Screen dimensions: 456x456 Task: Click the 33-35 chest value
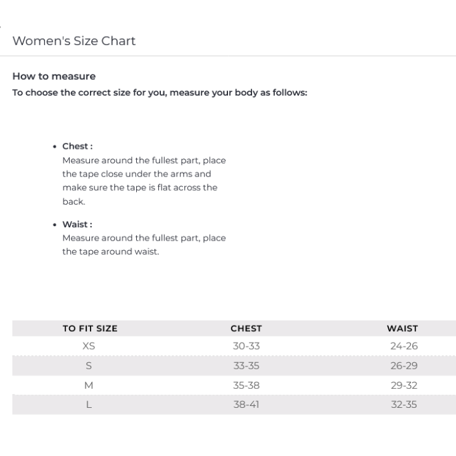246,365
